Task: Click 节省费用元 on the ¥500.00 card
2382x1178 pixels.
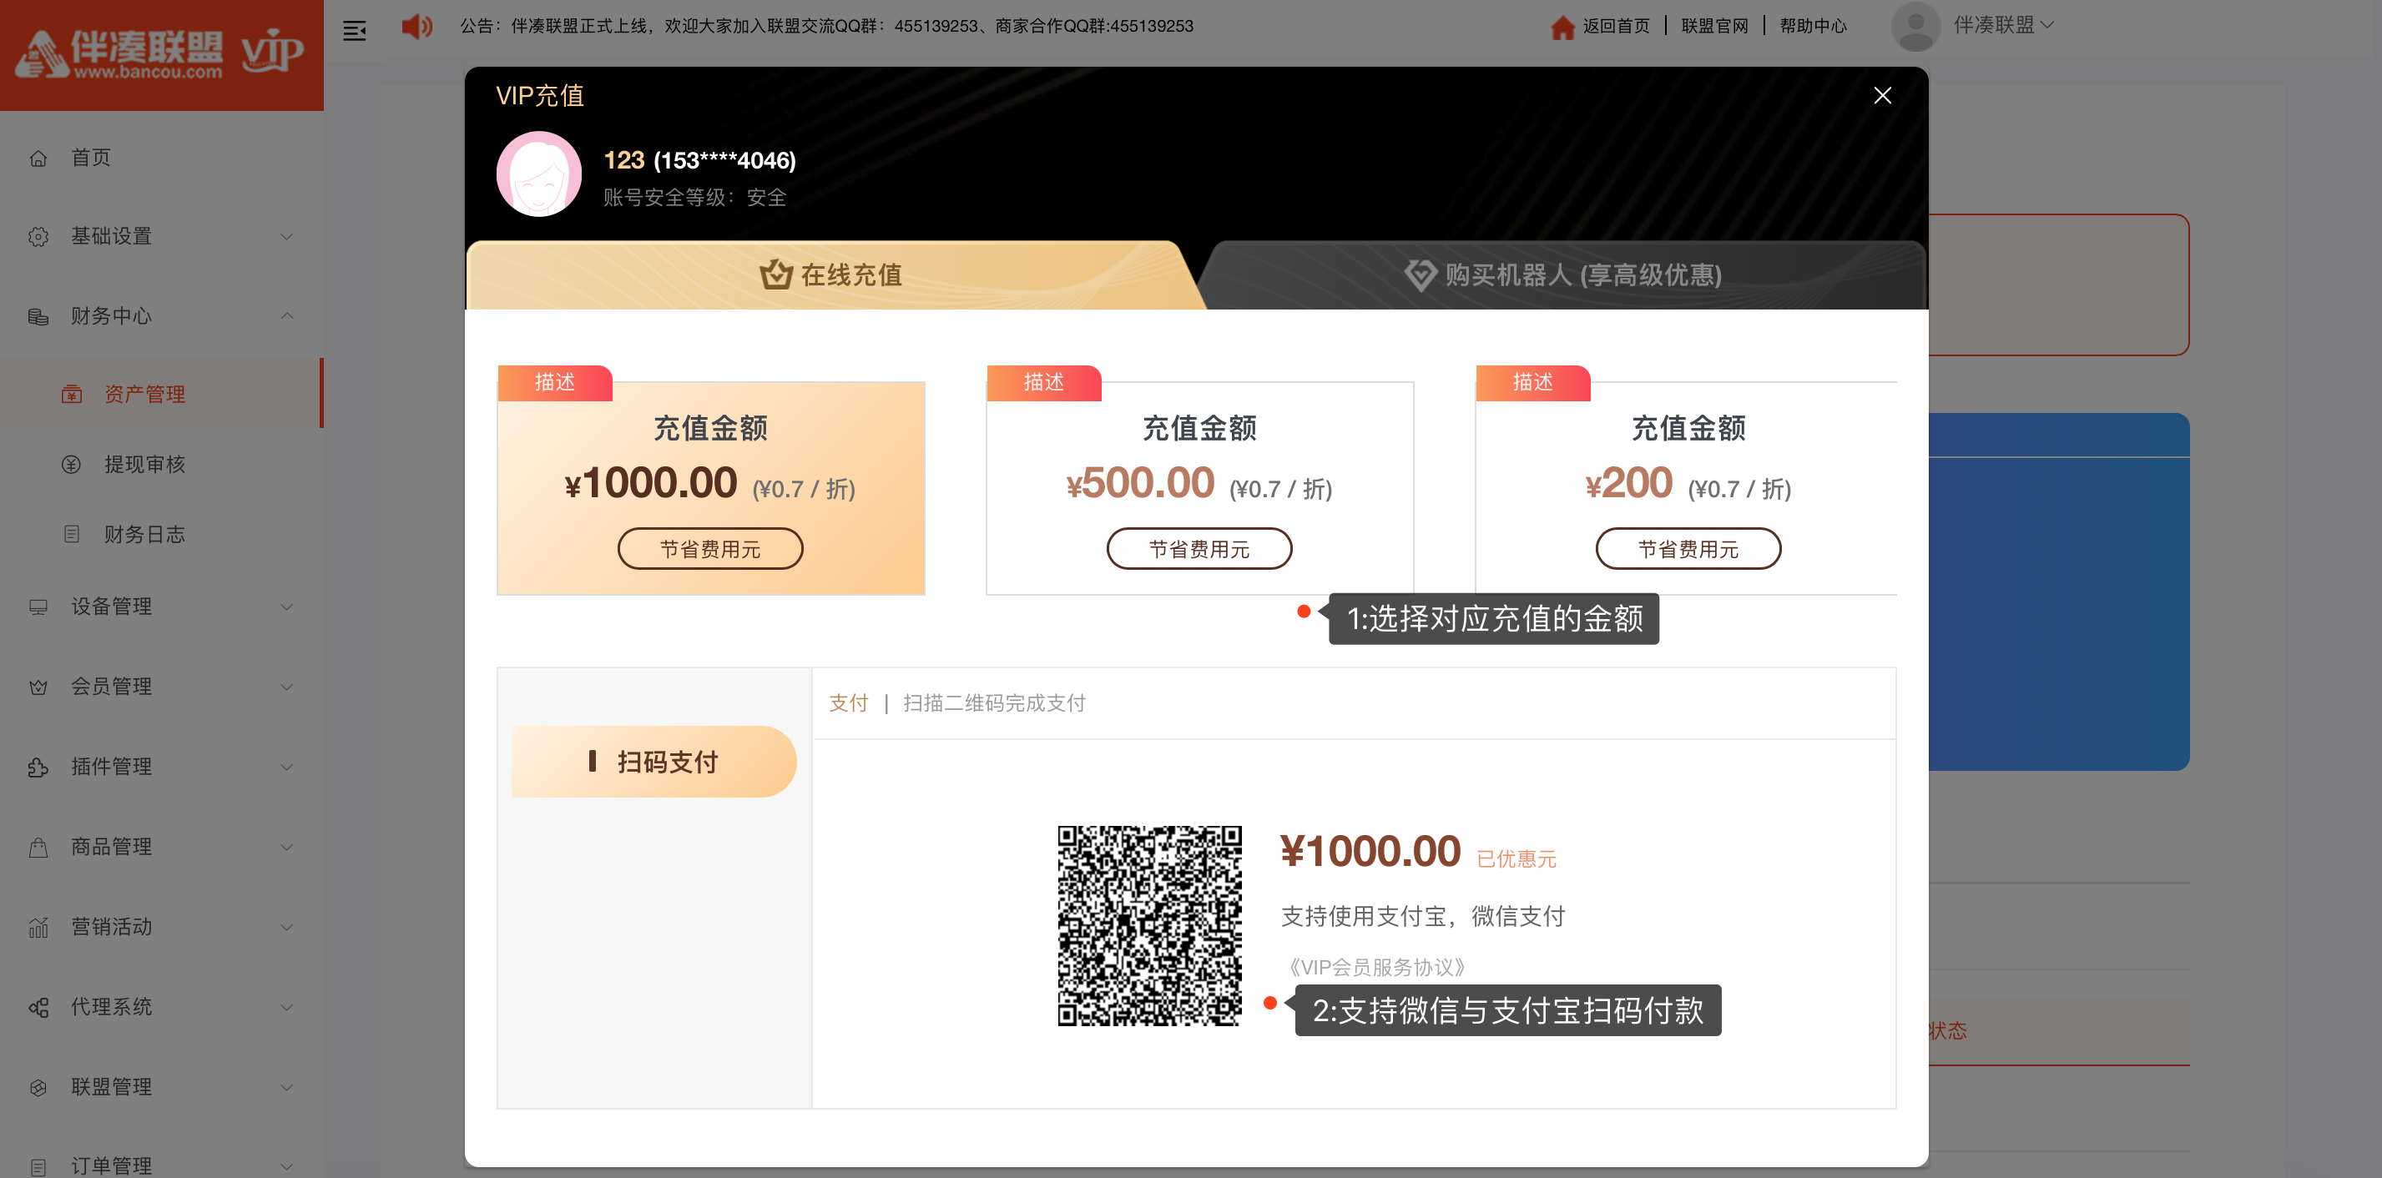Action: 1199,549
